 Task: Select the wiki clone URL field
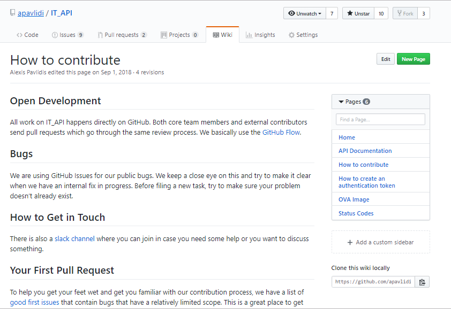(373, 282)
